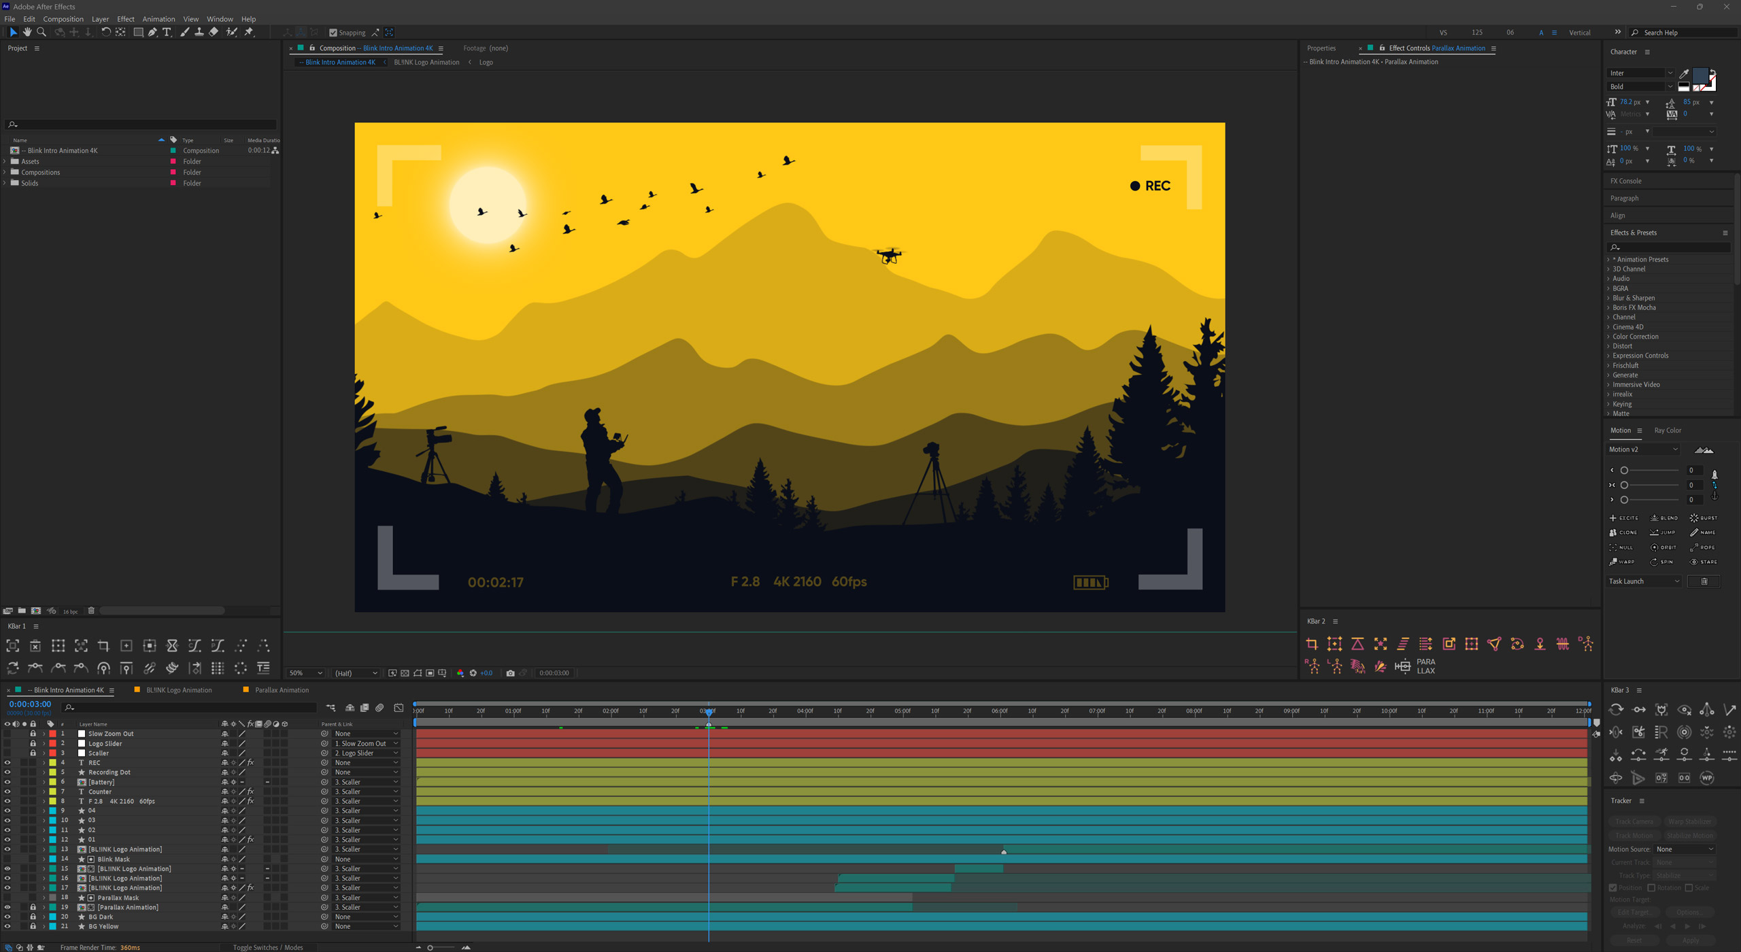
Task: Click the EXCITE button in Motion panel
Action: pos(1623,518)
